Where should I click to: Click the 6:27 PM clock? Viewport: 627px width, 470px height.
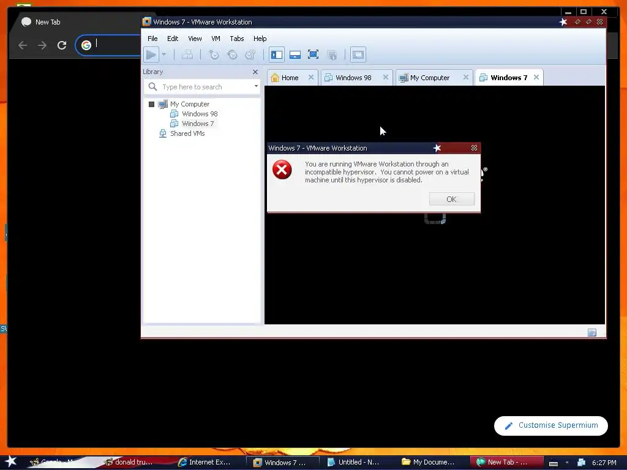tap(604, 463)
